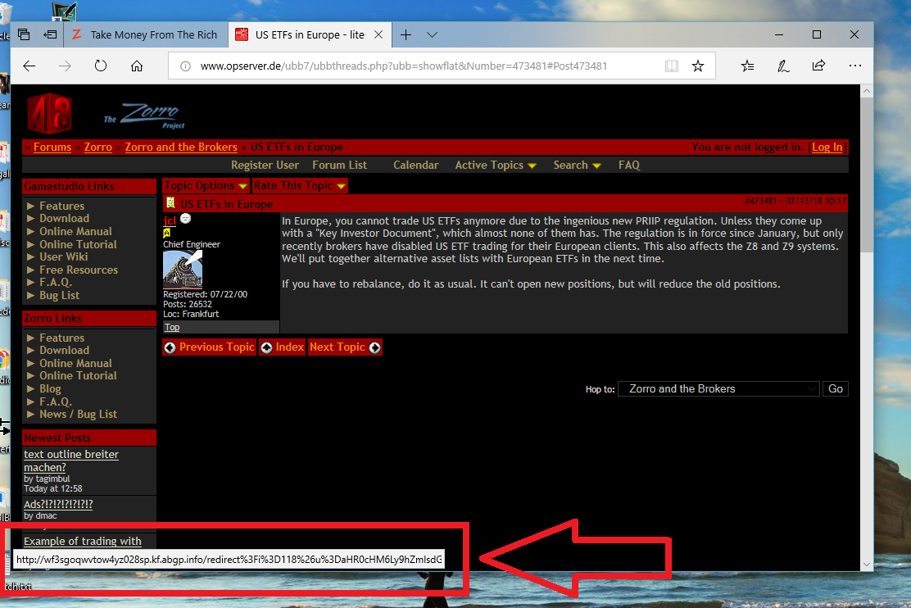Click the Add notes pen icon
This screenshot has width=911, height=608.
[x=783, y=66]
